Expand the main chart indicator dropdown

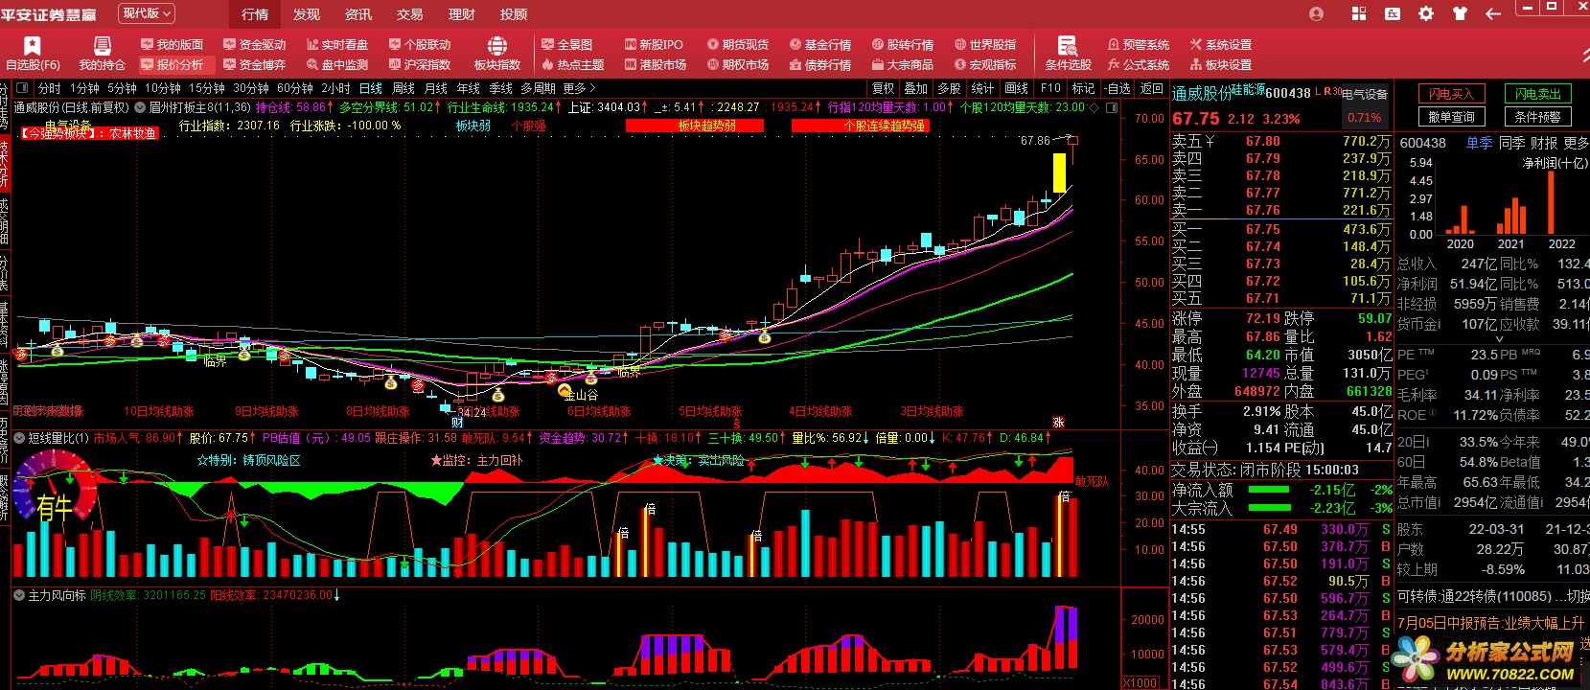[140, 107]
